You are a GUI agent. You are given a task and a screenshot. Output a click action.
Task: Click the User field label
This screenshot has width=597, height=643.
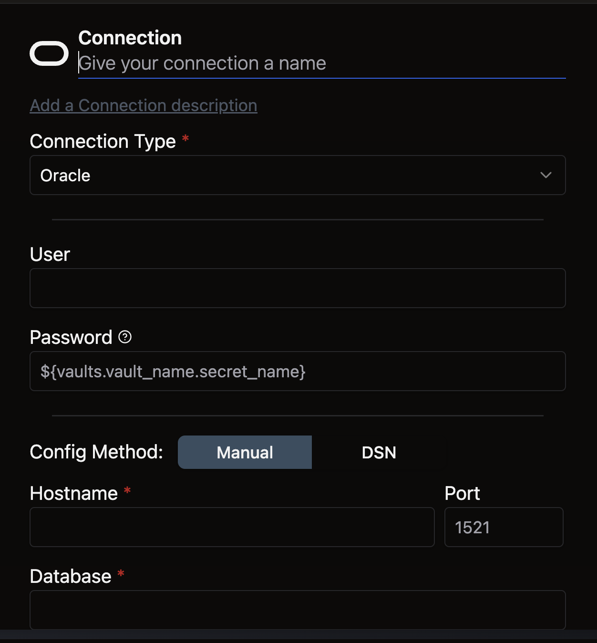tap(50, 254)
